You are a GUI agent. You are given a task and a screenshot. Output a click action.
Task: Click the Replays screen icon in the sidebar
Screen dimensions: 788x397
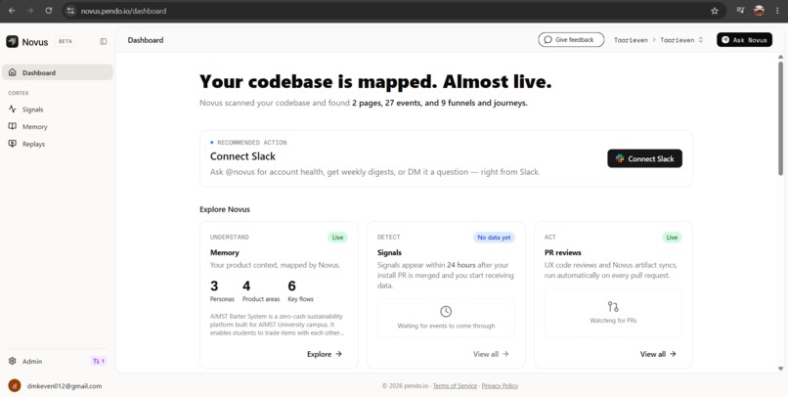coord(13,144)
